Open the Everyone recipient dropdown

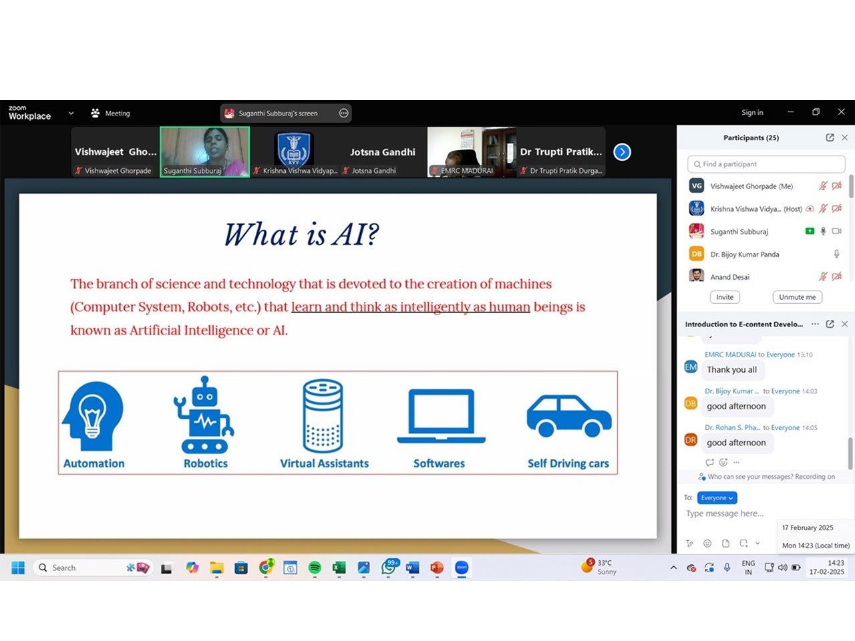(717, 497)
